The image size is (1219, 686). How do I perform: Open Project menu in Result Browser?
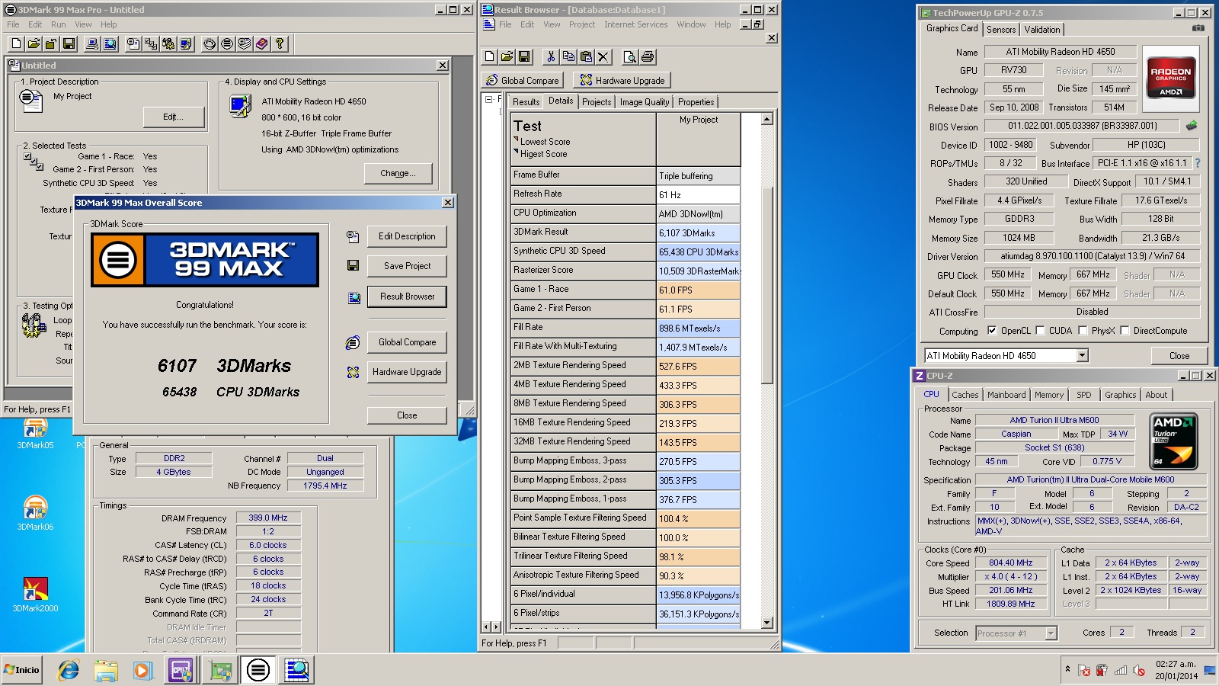[x=582, y=24]
